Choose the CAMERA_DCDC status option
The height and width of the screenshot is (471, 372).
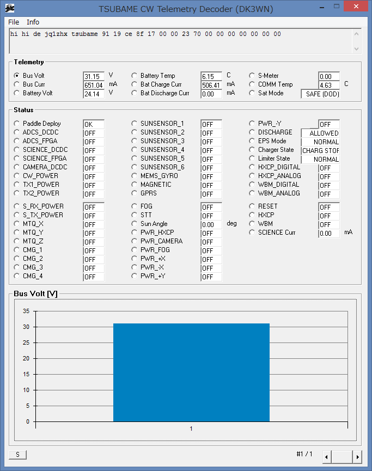(x=17, y=167)
